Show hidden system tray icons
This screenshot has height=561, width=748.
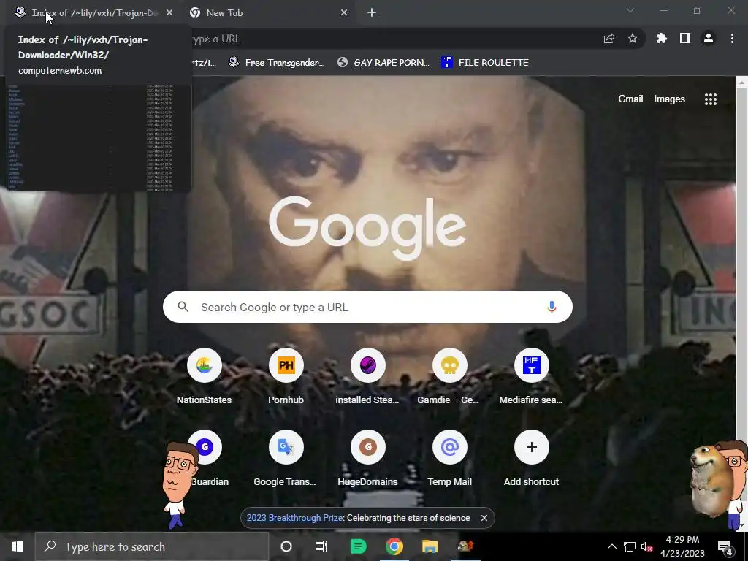[611, 546]
